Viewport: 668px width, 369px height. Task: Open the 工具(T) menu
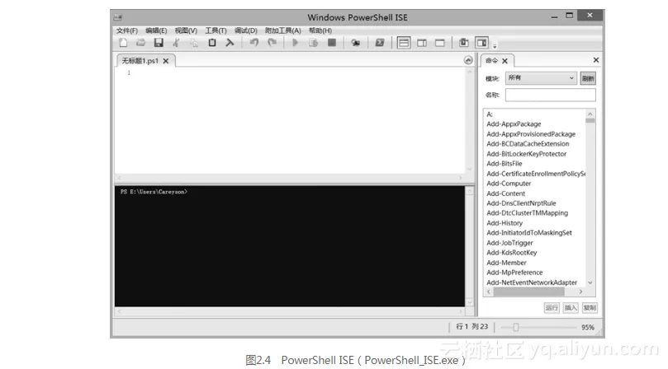[216, 30]
